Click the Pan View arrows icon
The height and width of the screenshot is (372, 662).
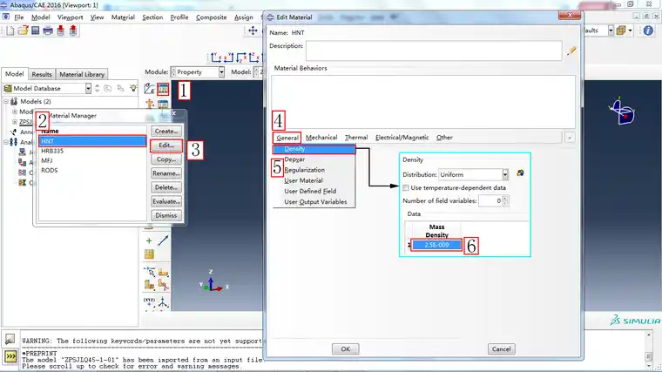(253, 30)
